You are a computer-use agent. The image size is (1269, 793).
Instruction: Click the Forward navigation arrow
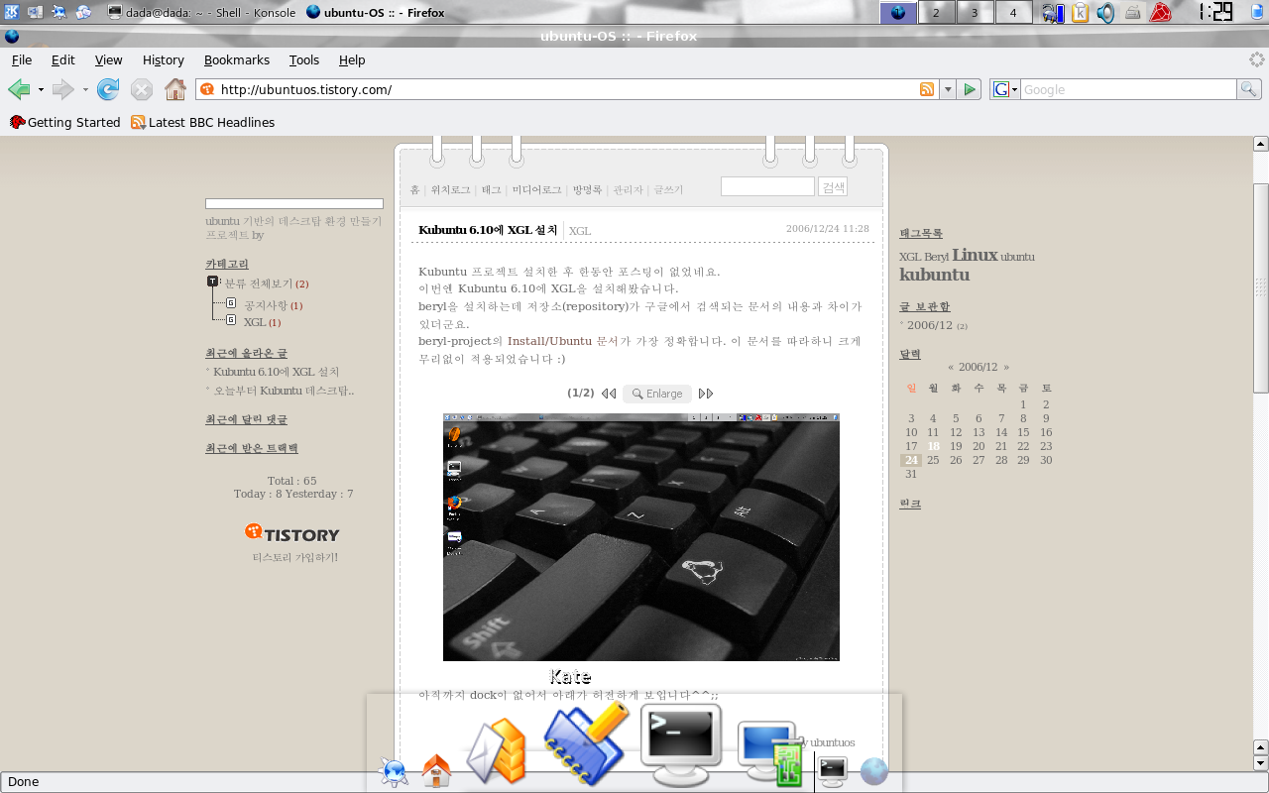[x=62, y=89]
